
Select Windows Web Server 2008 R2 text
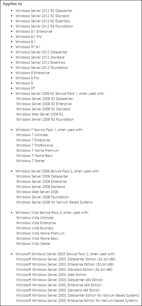[40, 114]
